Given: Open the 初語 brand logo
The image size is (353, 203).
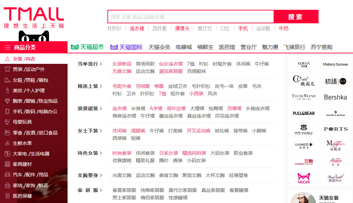Looking at the screenshot, I should click(x=335, y=81).
